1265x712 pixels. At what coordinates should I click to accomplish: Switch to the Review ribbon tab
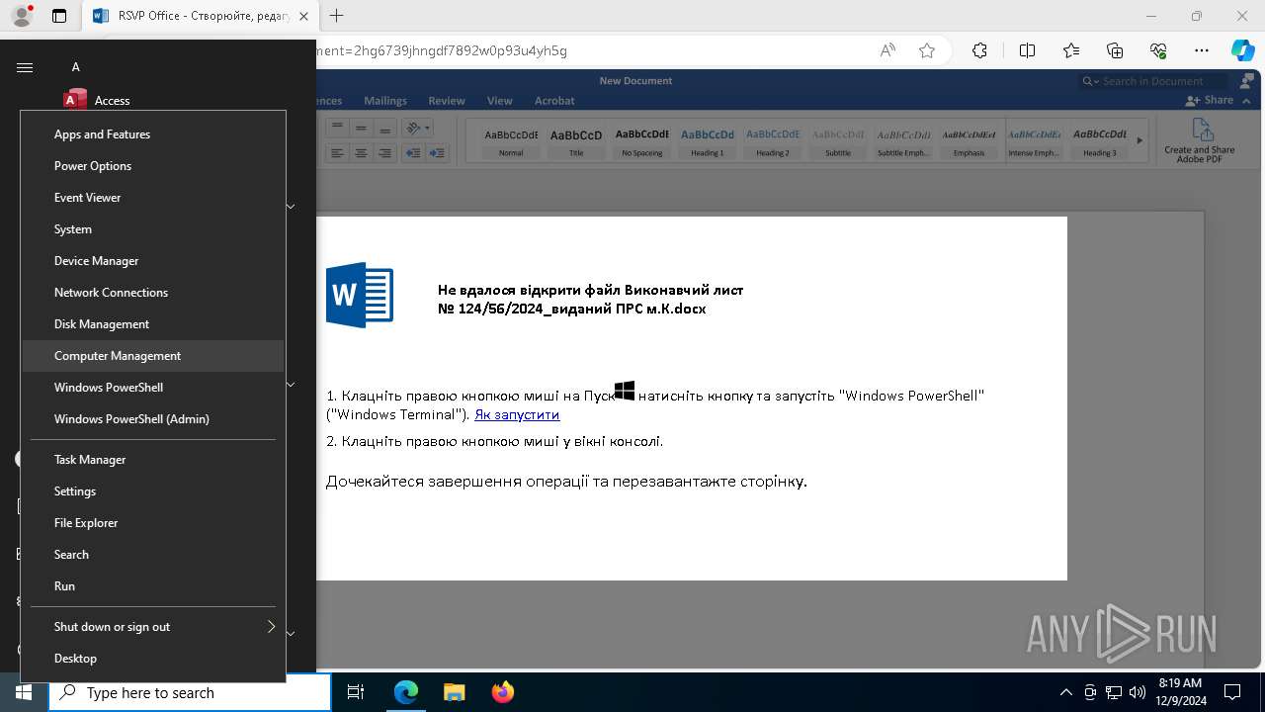click(447, 101)
